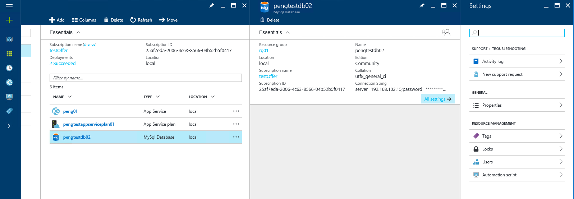Viewport: 574px width, 199px height.
Task: Open testOffer subscription link in resource group blade
Action: pyautogui.click(x=59, y=51)
